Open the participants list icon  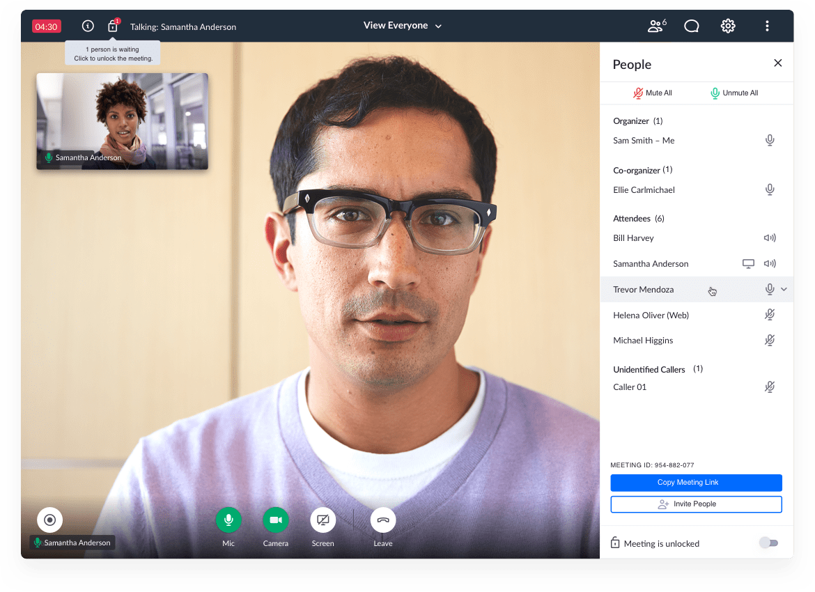tap(656, 26)
